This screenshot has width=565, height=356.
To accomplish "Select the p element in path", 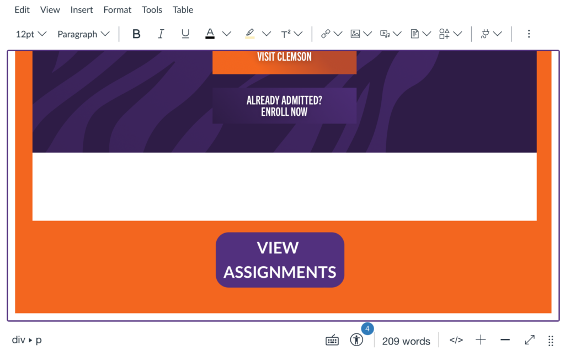I will click(x=39, y=341).
